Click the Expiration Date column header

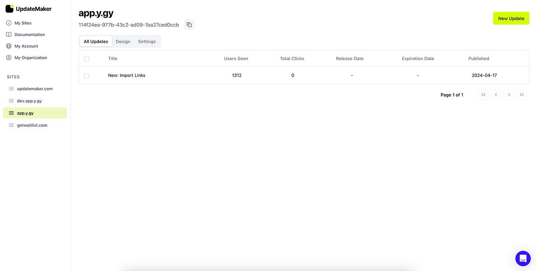418,58
